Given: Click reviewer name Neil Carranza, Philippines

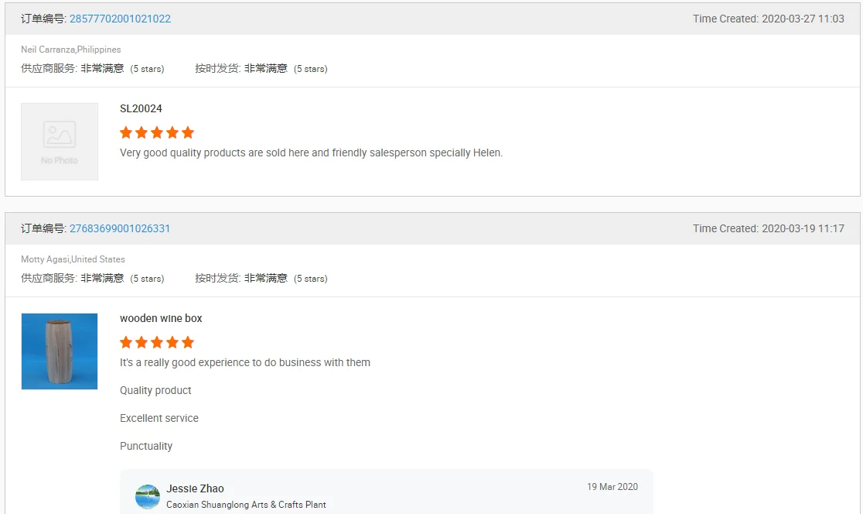Looking at the screenshot, I should 71,50.
